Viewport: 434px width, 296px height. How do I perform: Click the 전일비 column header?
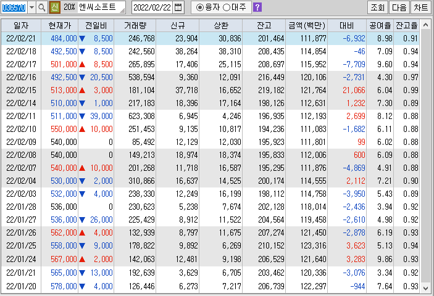tap(96, 26)
